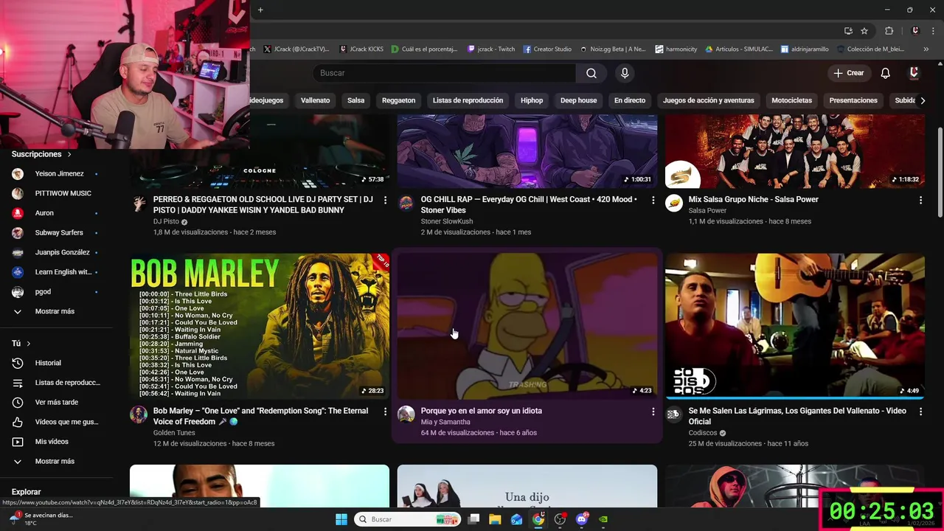Open OBS Studio from the taskbar
This screenshot has width=944, height=531.
(560, 519)
